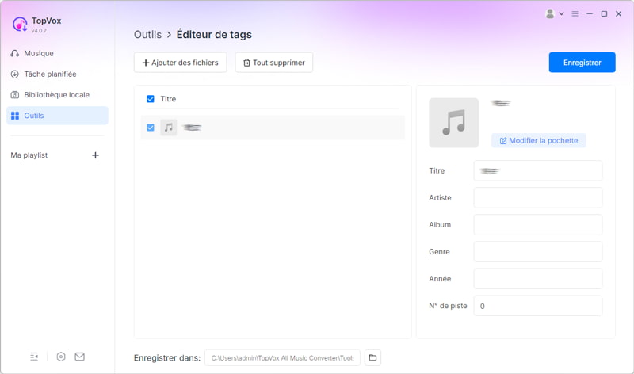This screenshot has height=374, width=634.
Task: Open the Musique section
Action: [38, 53]
